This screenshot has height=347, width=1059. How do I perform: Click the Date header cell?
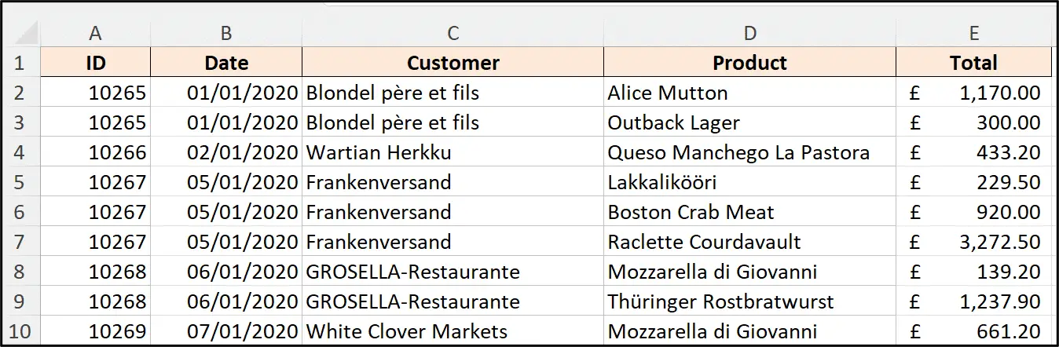coord(226,63)
